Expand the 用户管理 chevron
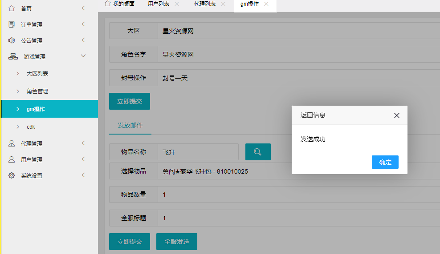 click(83, 159)
